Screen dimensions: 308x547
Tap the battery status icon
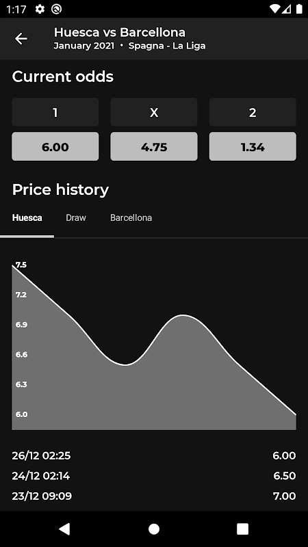coord(299,9)
